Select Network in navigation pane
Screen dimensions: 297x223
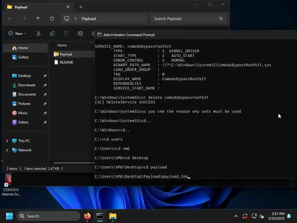25,150
